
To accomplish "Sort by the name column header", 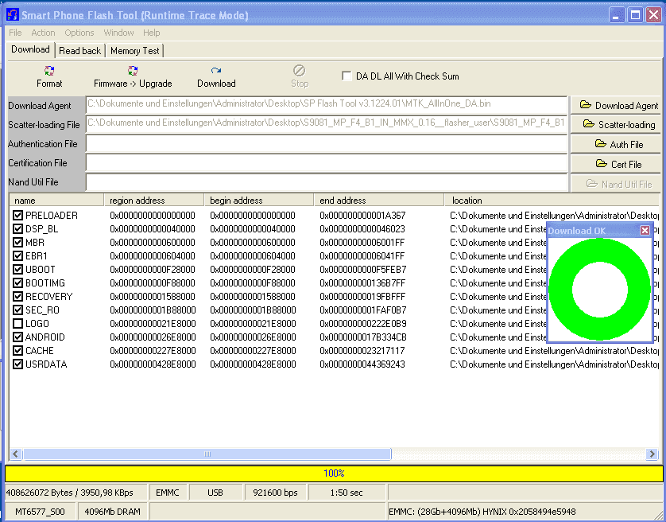I will pos(56,201).
